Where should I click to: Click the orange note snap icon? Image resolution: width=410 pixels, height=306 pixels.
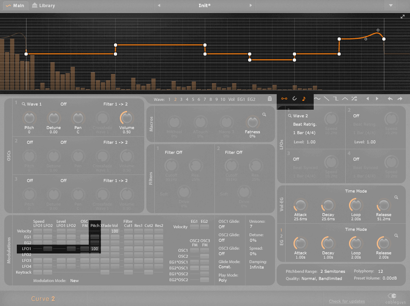click(x=304, y=99)
